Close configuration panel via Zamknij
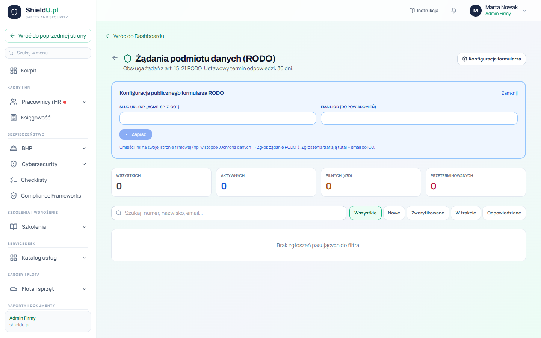Viewport: 541px width, 338px height. tap(509, 93)
